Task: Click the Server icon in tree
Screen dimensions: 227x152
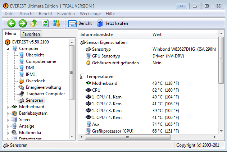Action: coord(14,120)
